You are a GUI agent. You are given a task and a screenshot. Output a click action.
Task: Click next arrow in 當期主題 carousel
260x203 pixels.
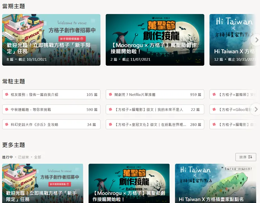point(256,40)
